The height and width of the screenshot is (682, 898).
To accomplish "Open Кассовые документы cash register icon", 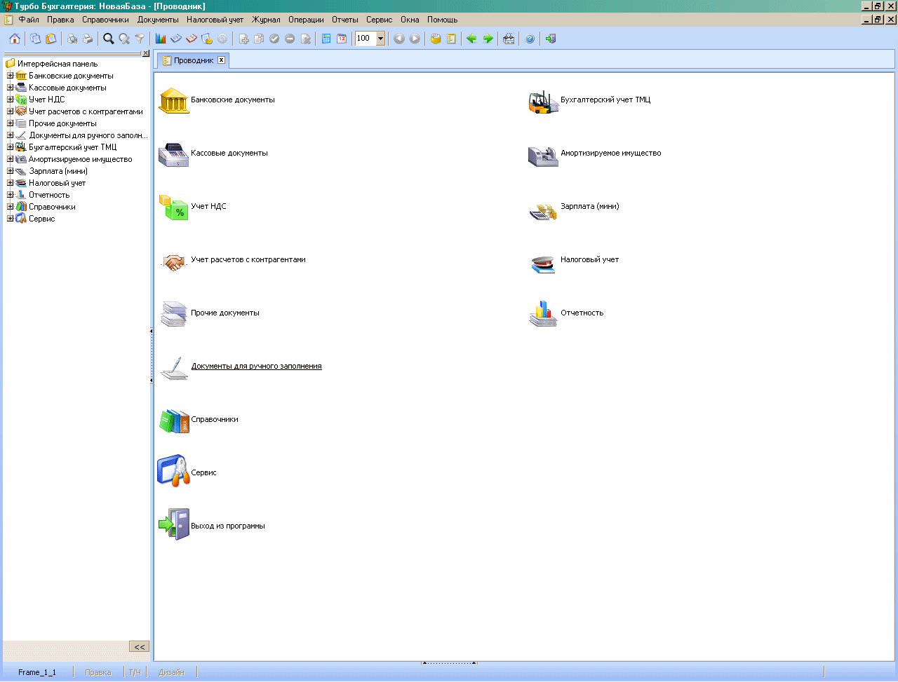I will pyautogui.click(x=173, y=154).
